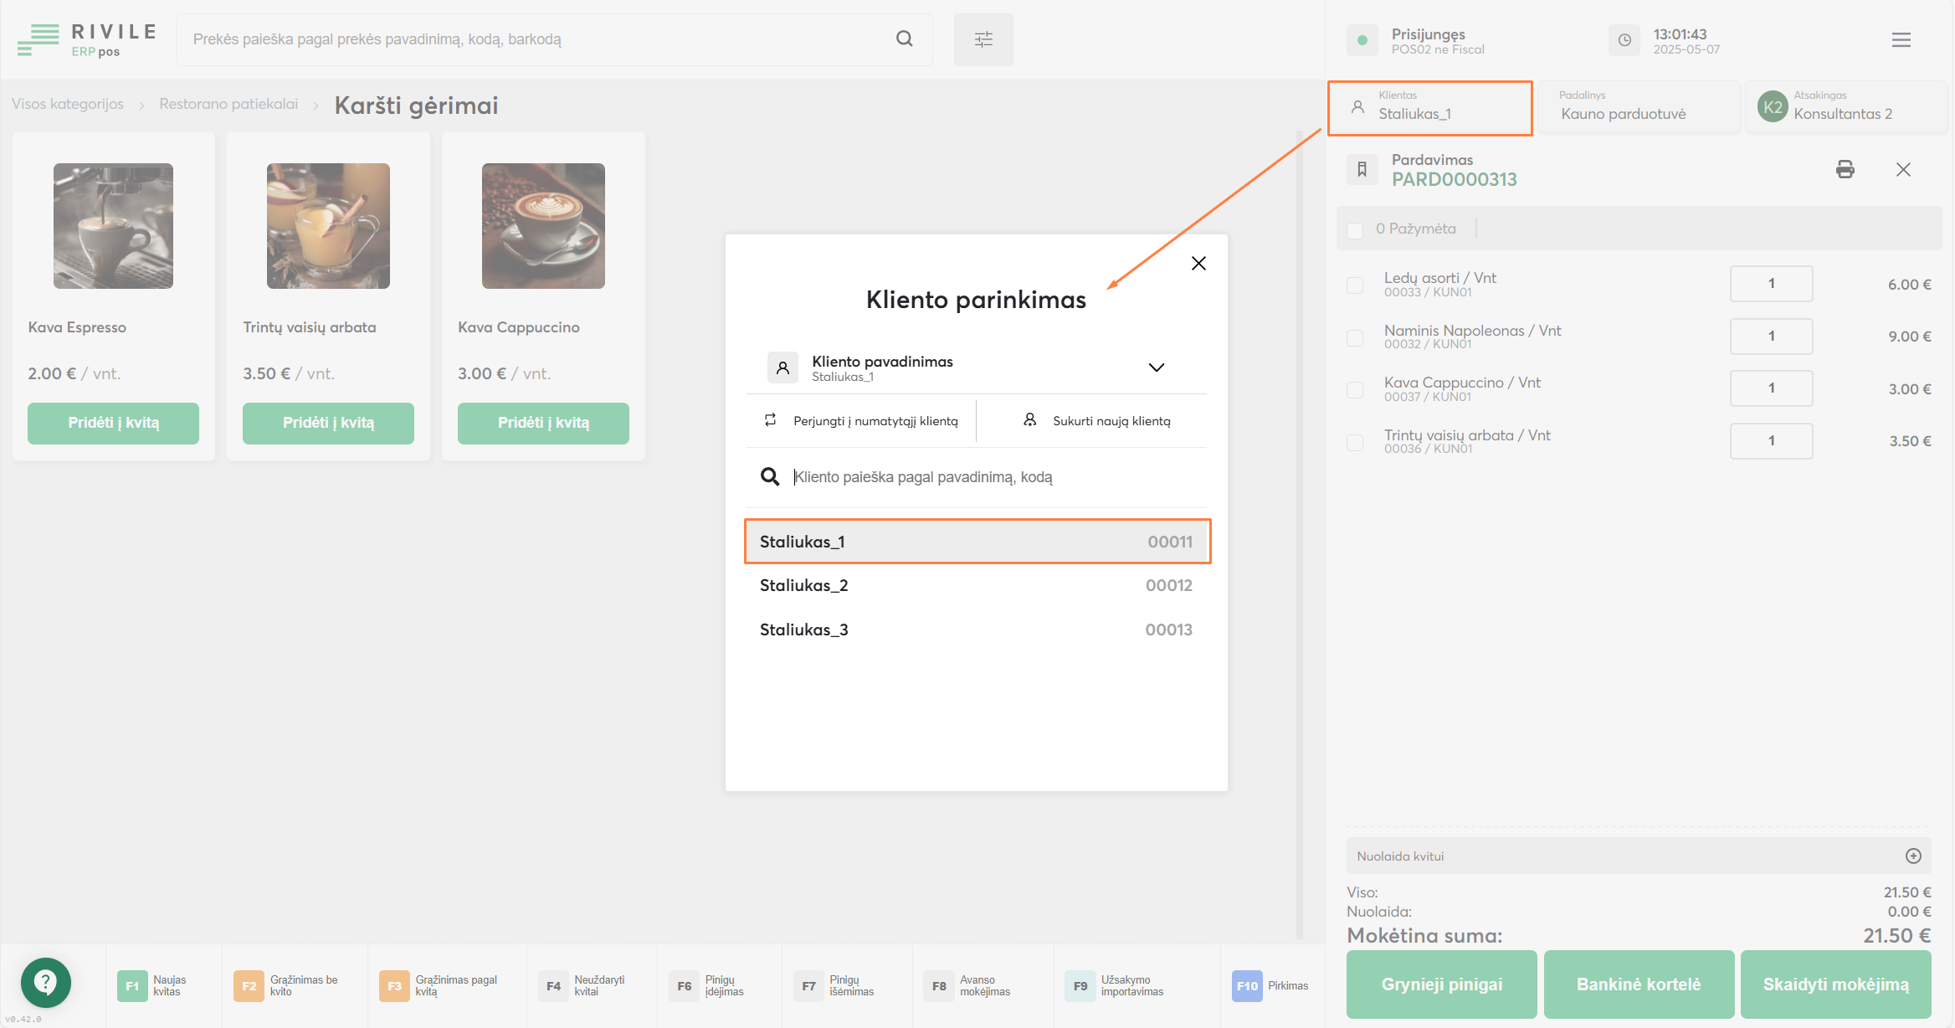Click the product search magnifier icon

[904, 39]
